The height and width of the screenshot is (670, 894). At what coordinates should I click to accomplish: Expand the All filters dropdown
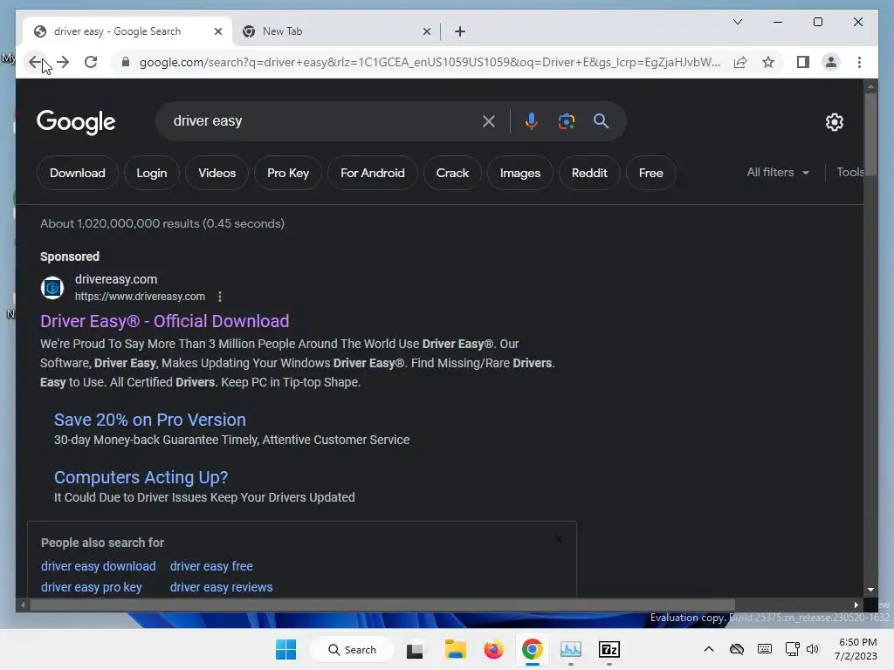(778, 172)
